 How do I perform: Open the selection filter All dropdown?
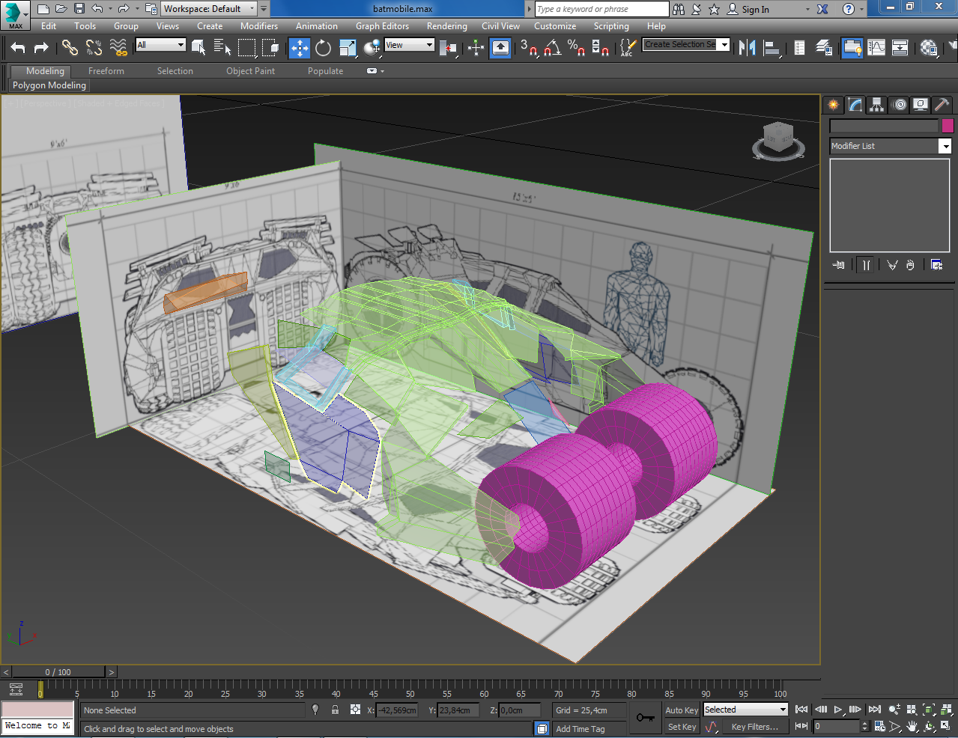click(160, 45)
